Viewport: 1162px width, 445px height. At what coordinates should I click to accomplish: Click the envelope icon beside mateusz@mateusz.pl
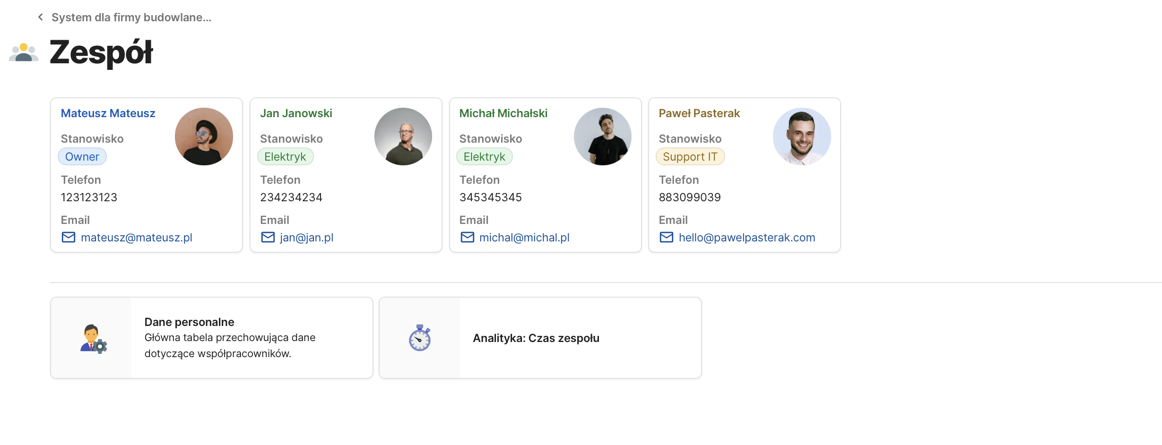tap(69, 237)
